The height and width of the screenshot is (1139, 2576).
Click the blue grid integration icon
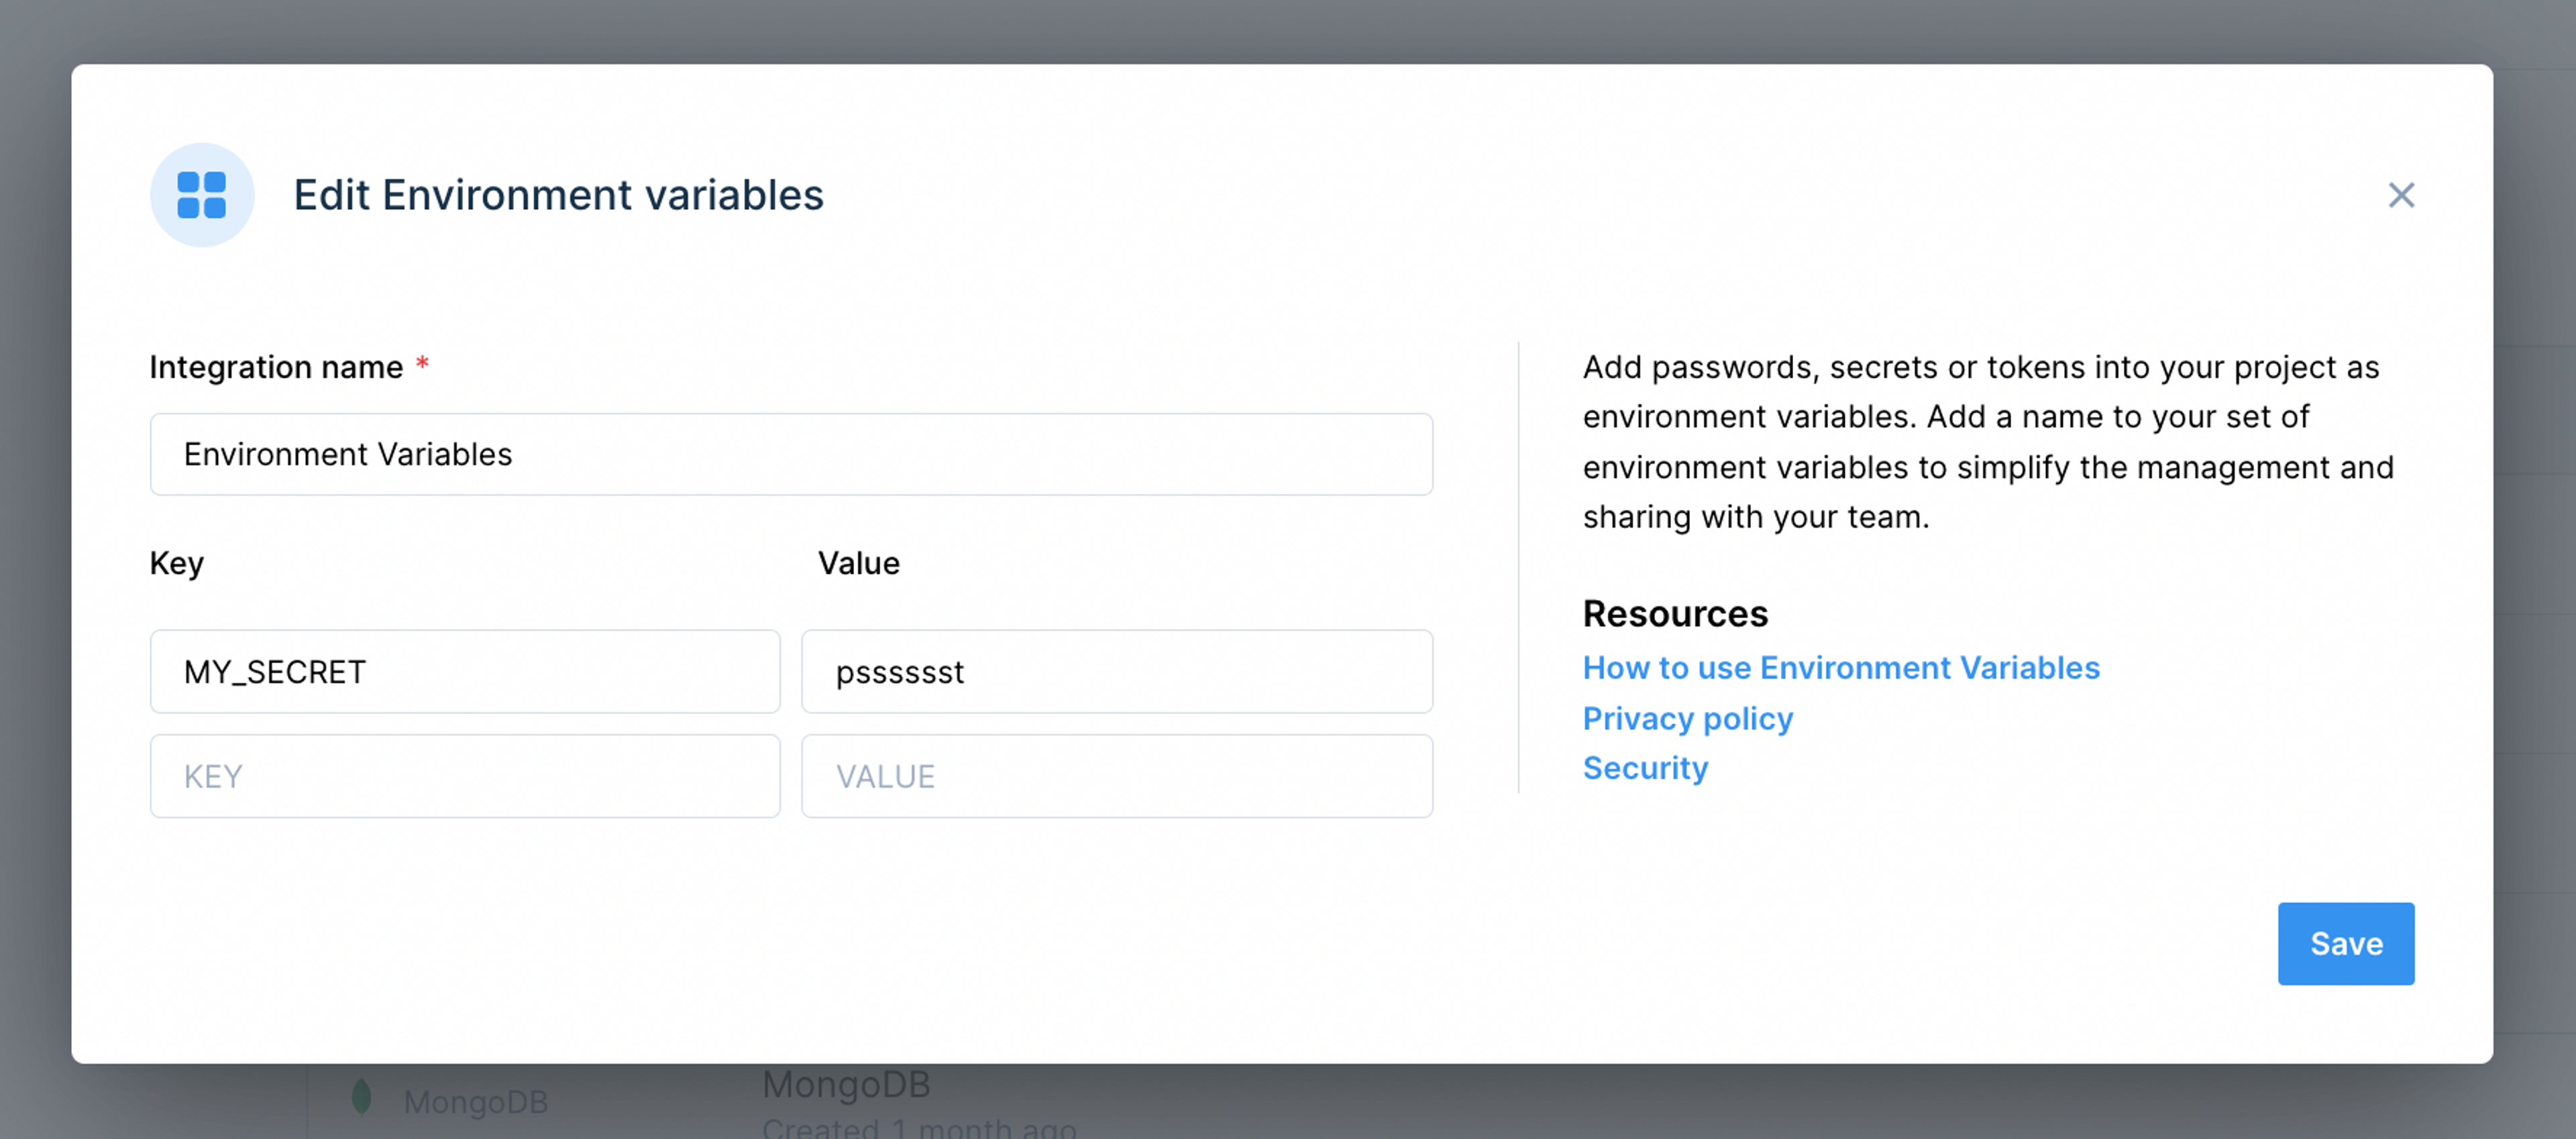pyautogui.click(x=202, y=195)
